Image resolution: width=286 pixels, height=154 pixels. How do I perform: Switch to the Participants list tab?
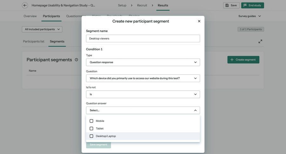(x=34, y=41)
